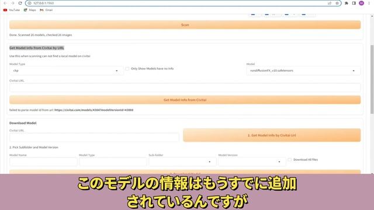Open YouTube bookmark

12,10
